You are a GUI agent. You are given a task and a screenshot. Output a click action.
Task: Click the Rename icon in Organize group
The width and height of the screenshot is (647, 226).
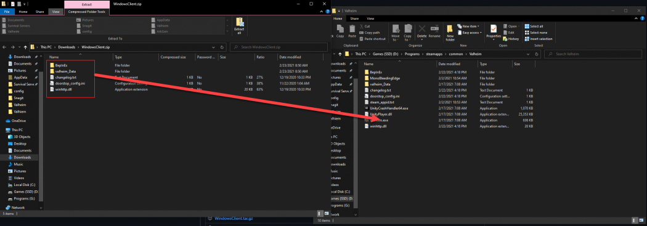click(434, 28)
